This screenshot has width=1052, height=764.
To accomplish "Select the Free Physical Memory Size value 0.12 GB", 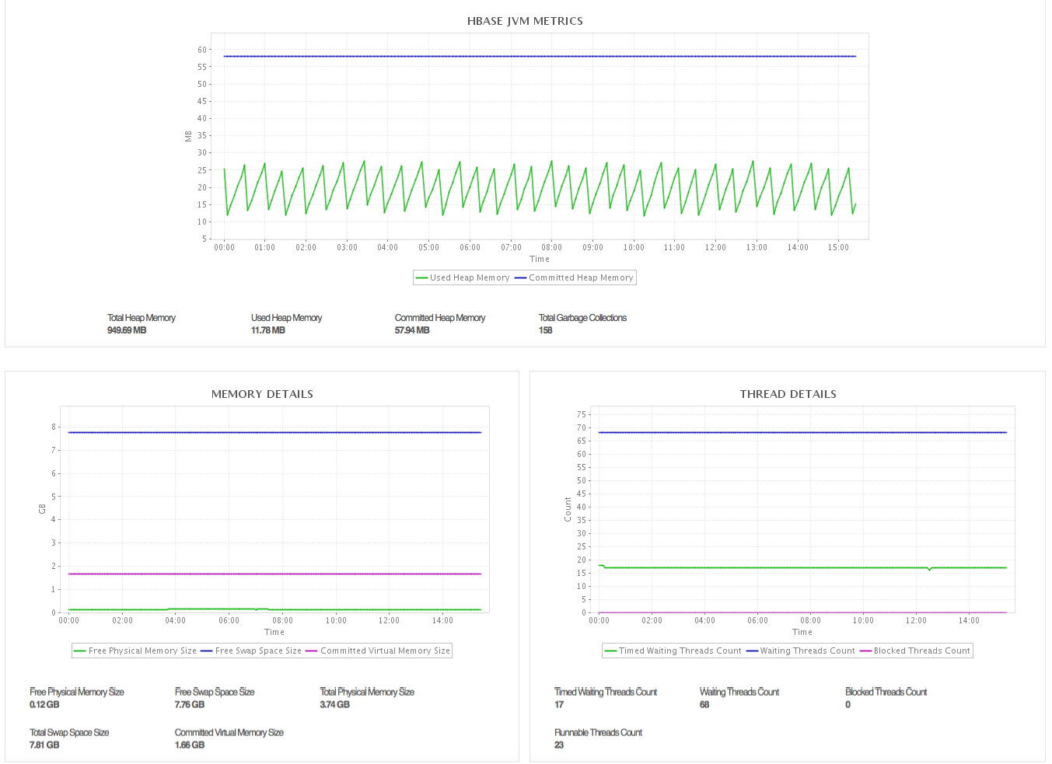I will coord(44,705).
